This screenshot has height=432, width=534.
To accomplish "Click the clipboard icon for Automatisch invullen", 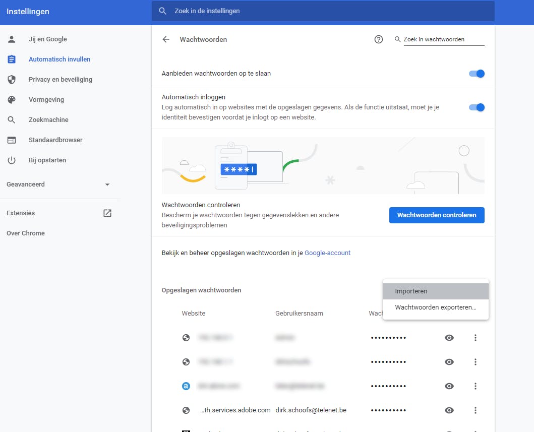I will tap(12, 59).
